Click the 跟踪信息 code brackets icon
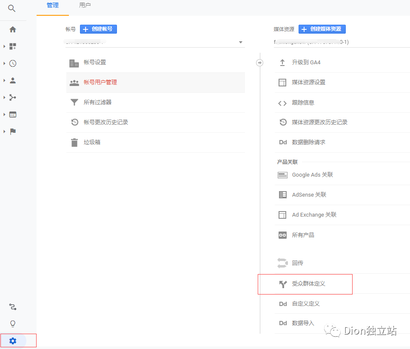 282,103
